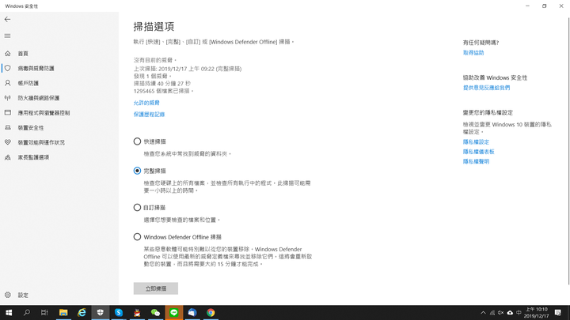
Task: Select the 自訂掃描 radio option
Action: (137, 208)
